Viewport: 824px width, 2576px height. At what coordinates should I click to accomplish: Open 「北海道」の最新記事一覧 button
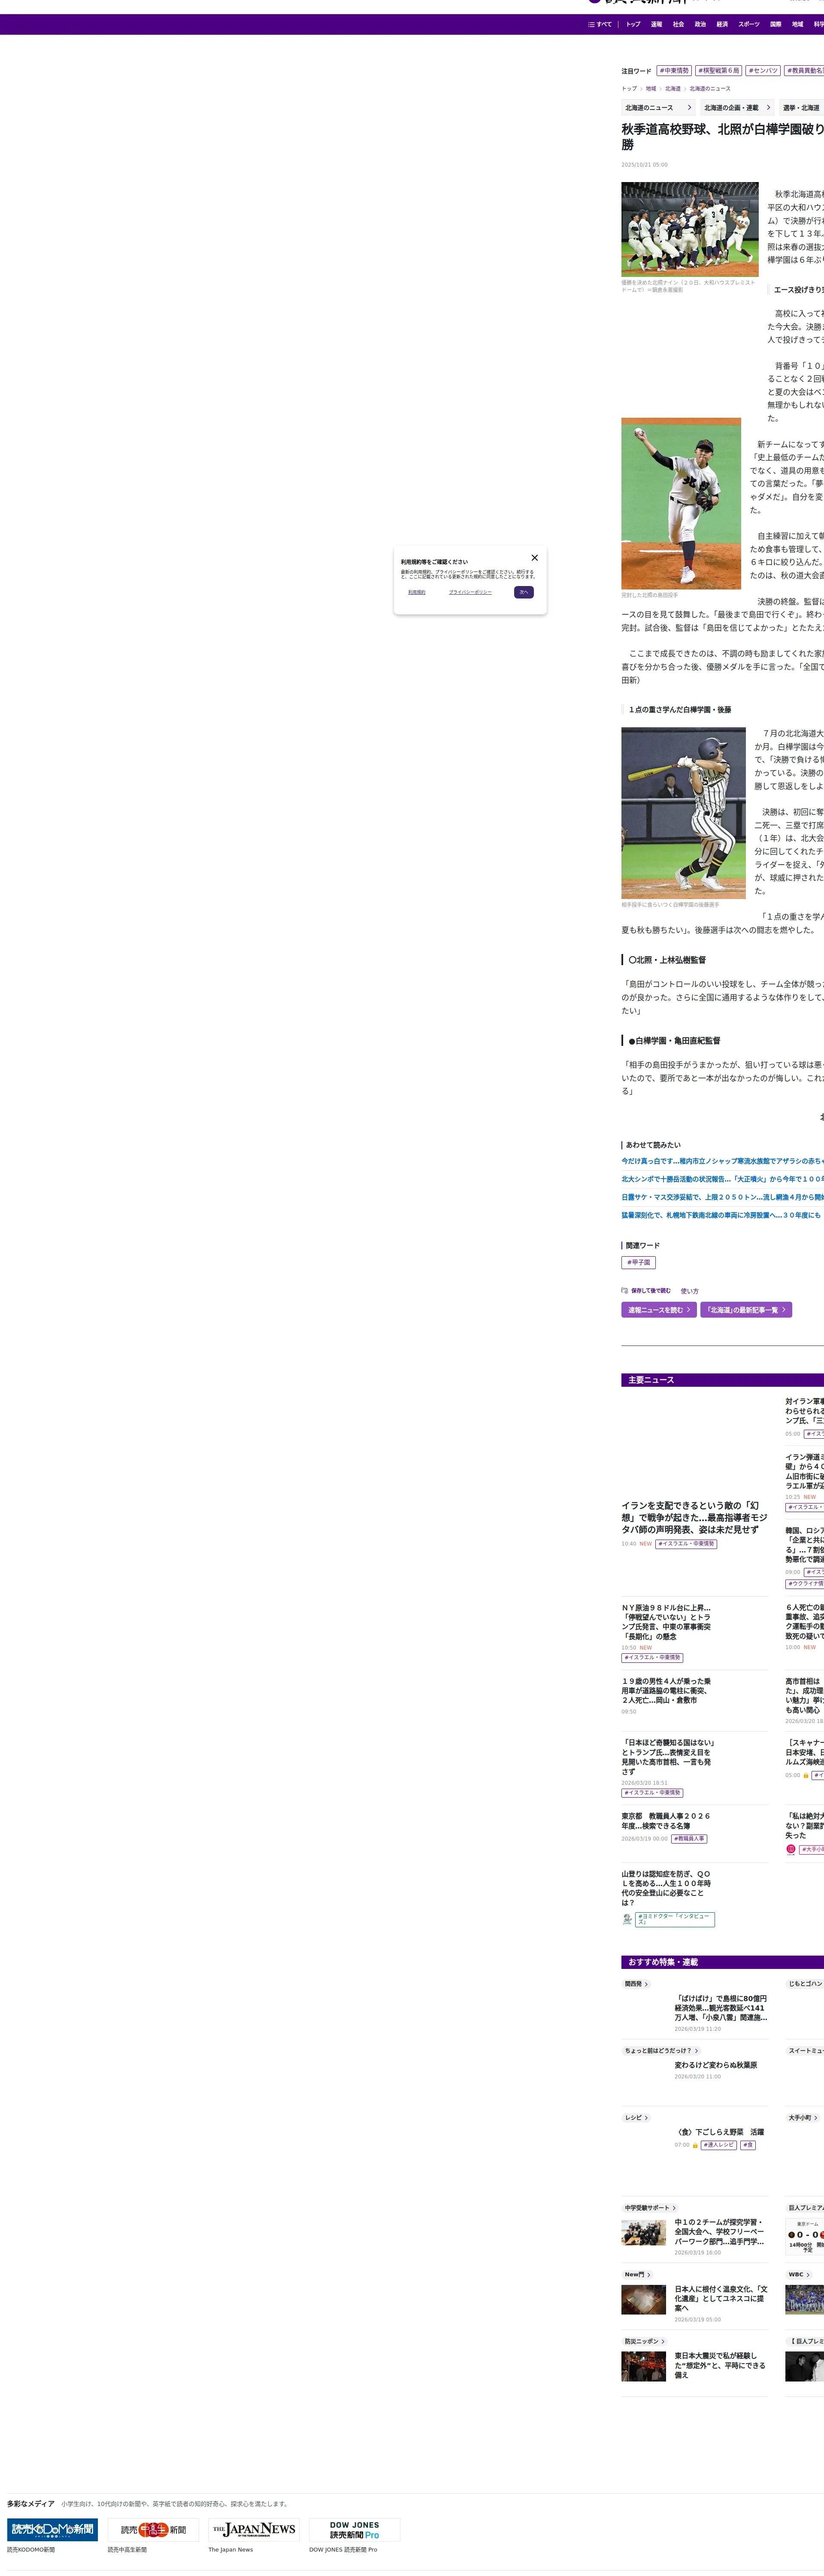[x=746, y=1310]
